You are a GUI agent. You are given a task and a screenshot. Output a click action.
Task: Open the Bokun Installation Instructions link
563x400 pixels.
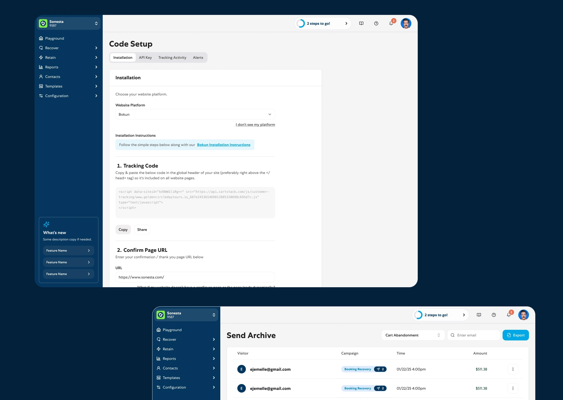point(223,145)
